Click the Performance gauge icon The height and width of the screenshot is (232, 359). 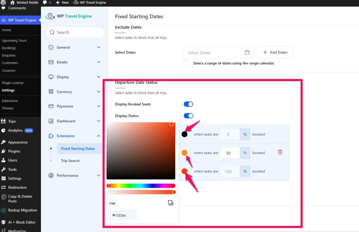tap(51, 176)
